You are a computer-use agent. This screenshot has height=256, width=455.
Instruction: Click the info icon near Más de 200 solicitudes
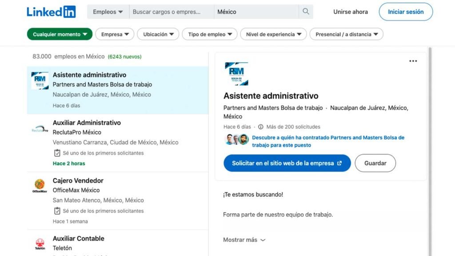click(260, 127)
